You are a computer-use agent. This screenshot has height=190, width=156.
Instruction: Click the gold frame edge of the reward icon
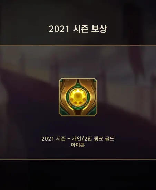[x=59, y=97]
